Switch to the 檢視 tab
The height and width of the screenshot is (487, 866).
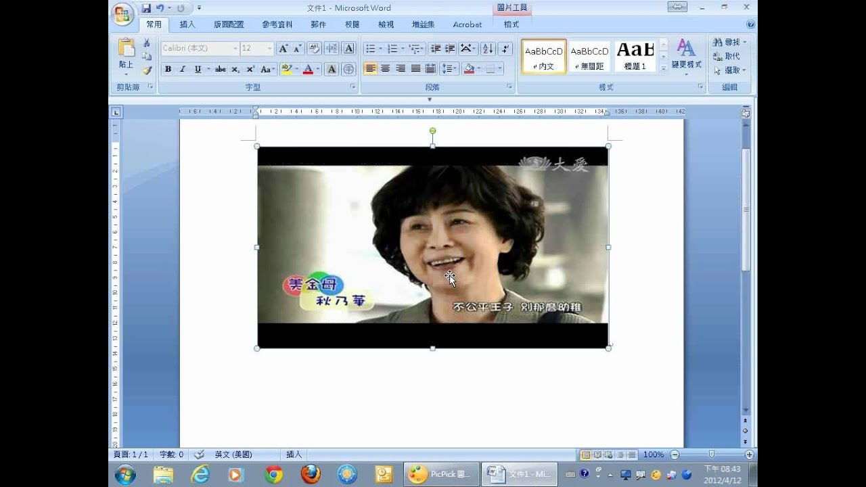tap(386, 24)
